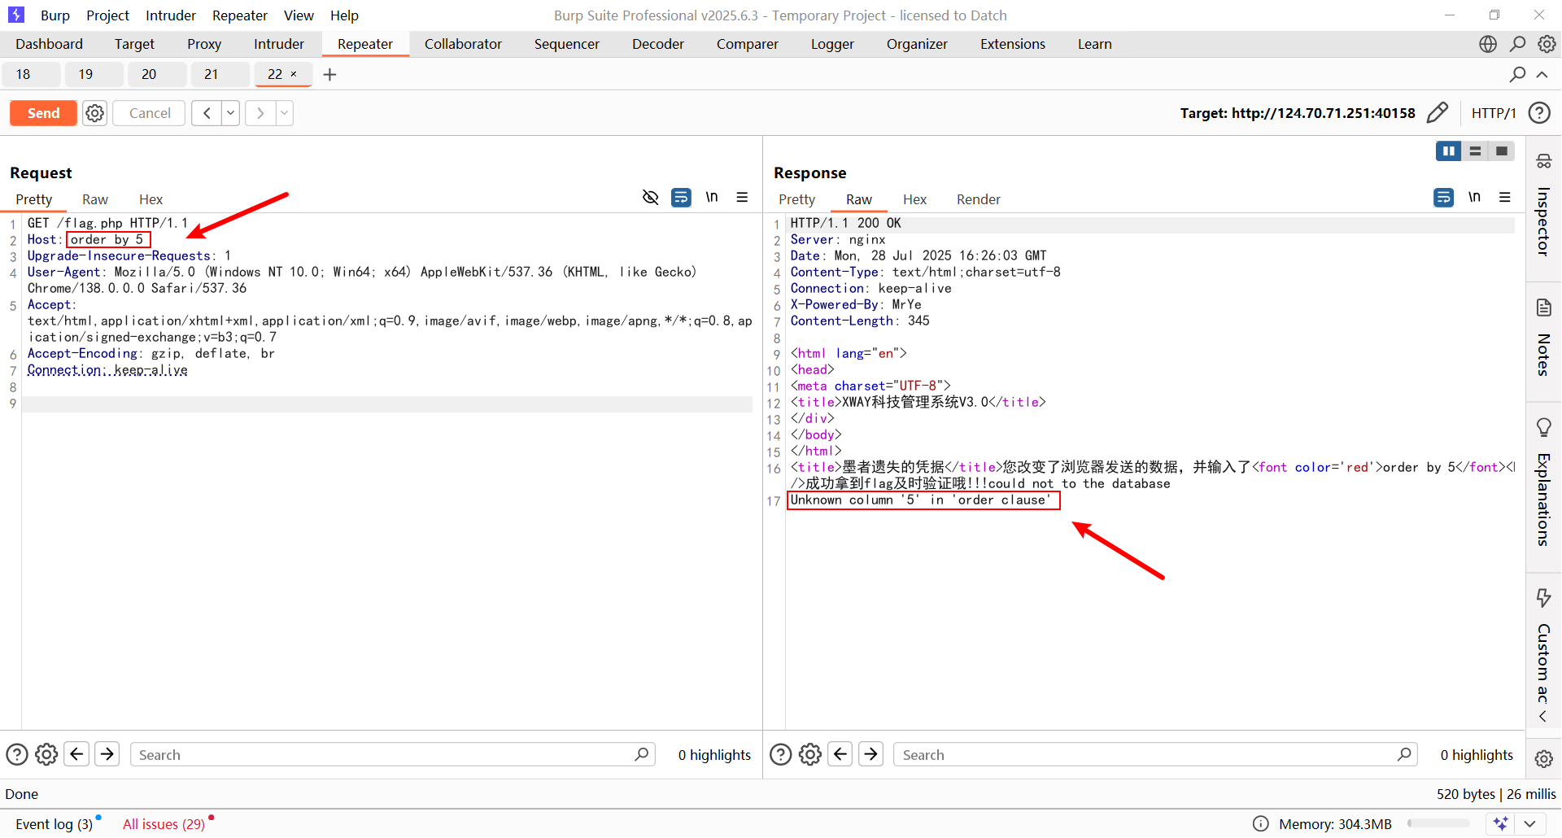
Task: Open Burp settings gear in top bar
Action: tap(1547, 44)
